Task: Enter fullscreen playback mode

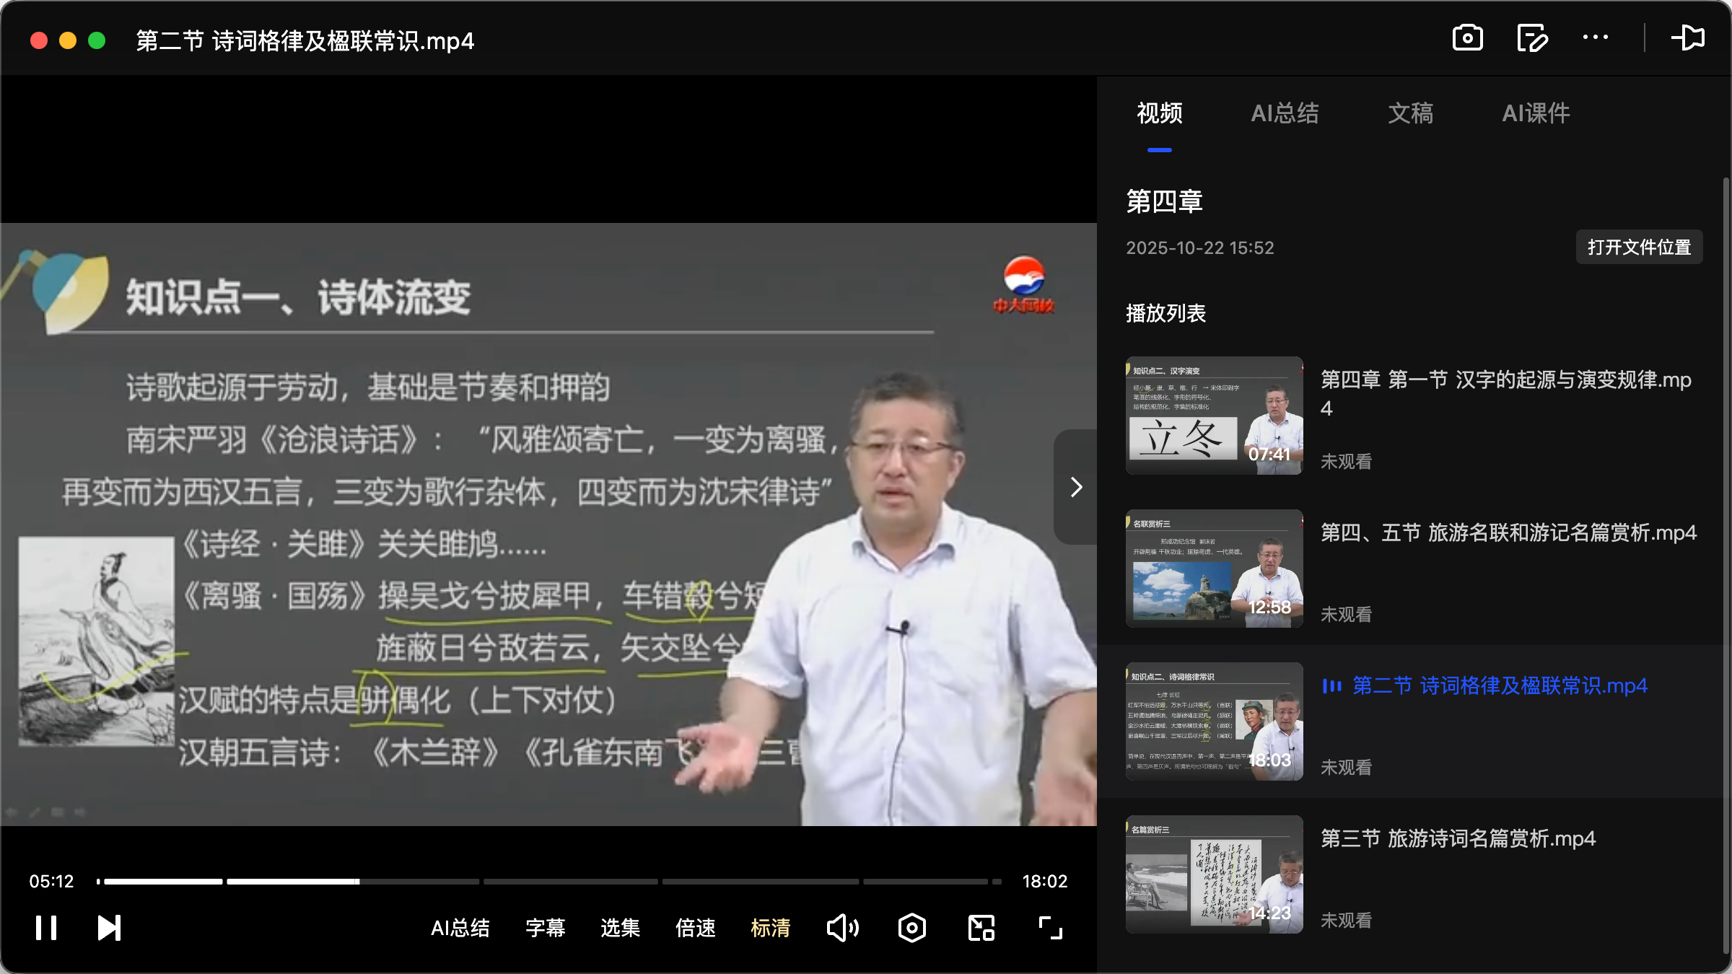Action: (x=1050, y=928)
